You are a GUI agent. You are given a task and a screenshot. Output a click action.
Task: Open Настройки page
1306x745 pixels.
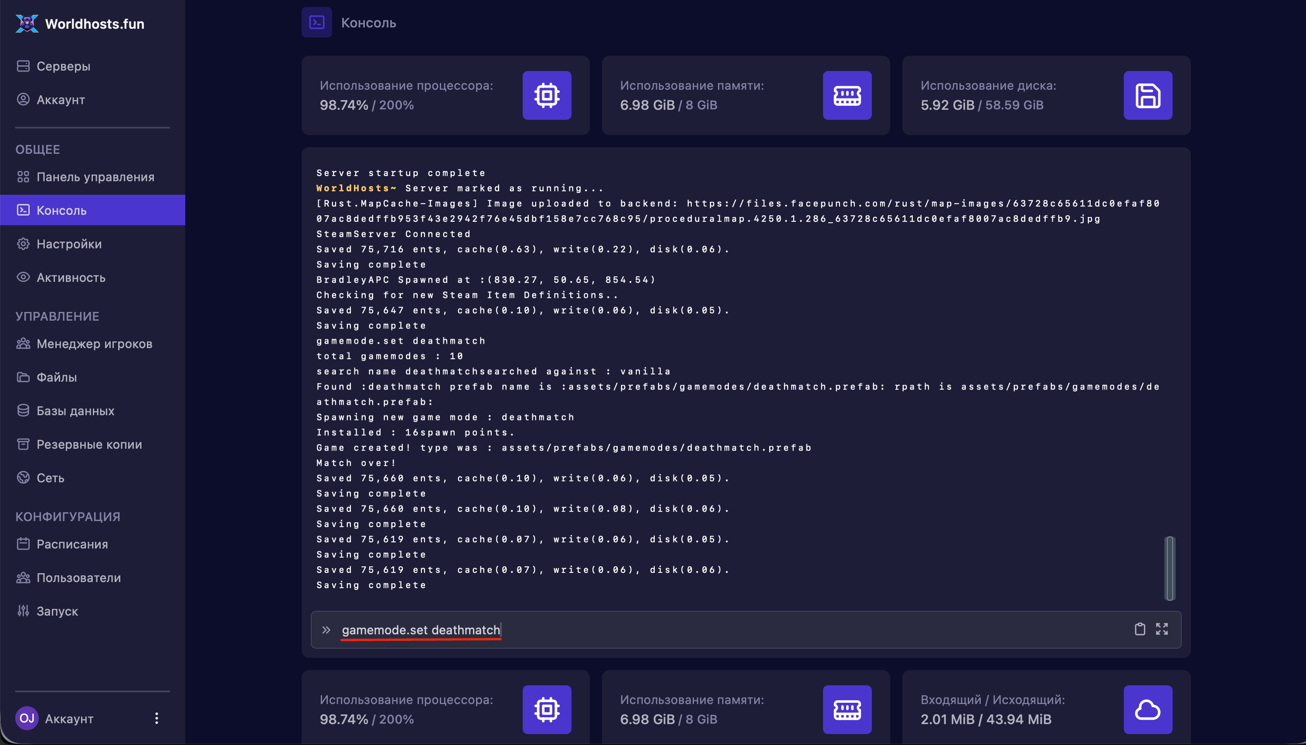[92, 244]
